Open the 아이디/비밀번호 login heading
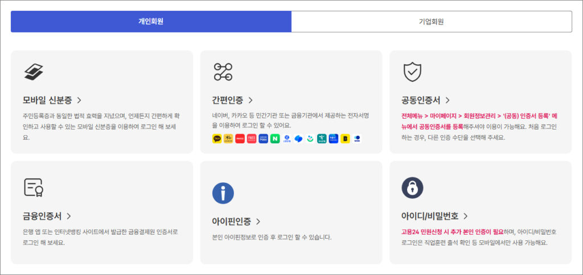 [x=429, y=216]
